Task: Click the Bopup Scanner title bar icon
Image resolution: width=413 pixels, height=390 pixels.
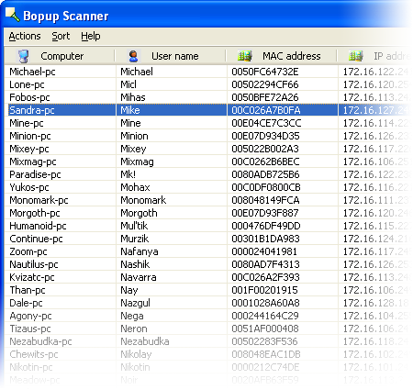Action: pos(13,15)
